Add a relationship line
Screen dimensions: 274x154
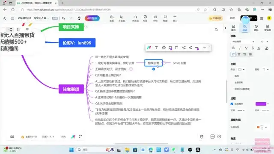(135, 18)
